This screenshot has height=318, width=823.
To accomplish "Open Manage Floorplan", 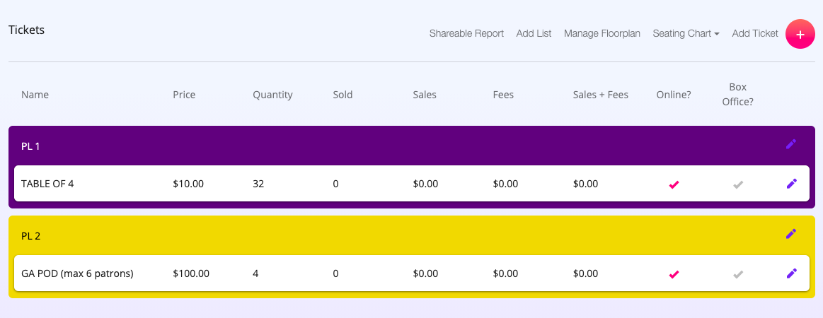I will coord(602,33).
